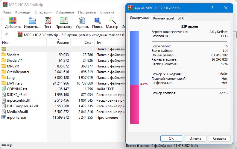Image resolution: width=237 pixels, height=149 pixels.
Task: Click the 42% label beside the bar
Action: pos(144,84)
